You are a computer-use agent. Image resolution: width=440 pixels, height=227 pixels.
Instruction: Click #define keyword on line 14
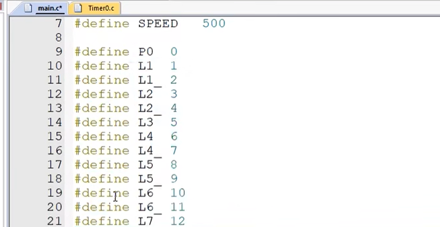coord(102,122)
